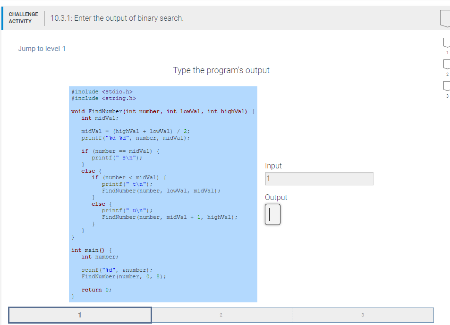Click the "Type the program's output" heading
Screen dimensions: 450x325
coord(221,70)
